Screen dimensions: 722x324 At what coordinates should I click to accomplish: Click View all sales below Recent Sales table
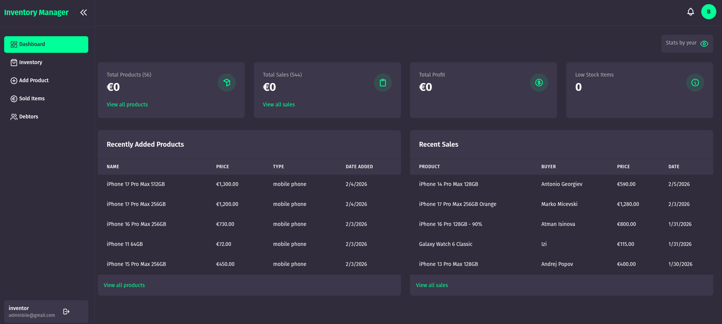point(432,285)
